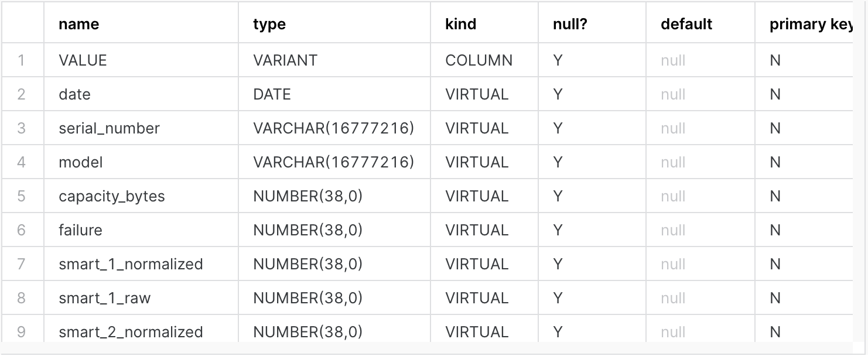Click the horizontal scrollbar below the table
This screenshot has width=868, height=356.
(x=433, y=348)
